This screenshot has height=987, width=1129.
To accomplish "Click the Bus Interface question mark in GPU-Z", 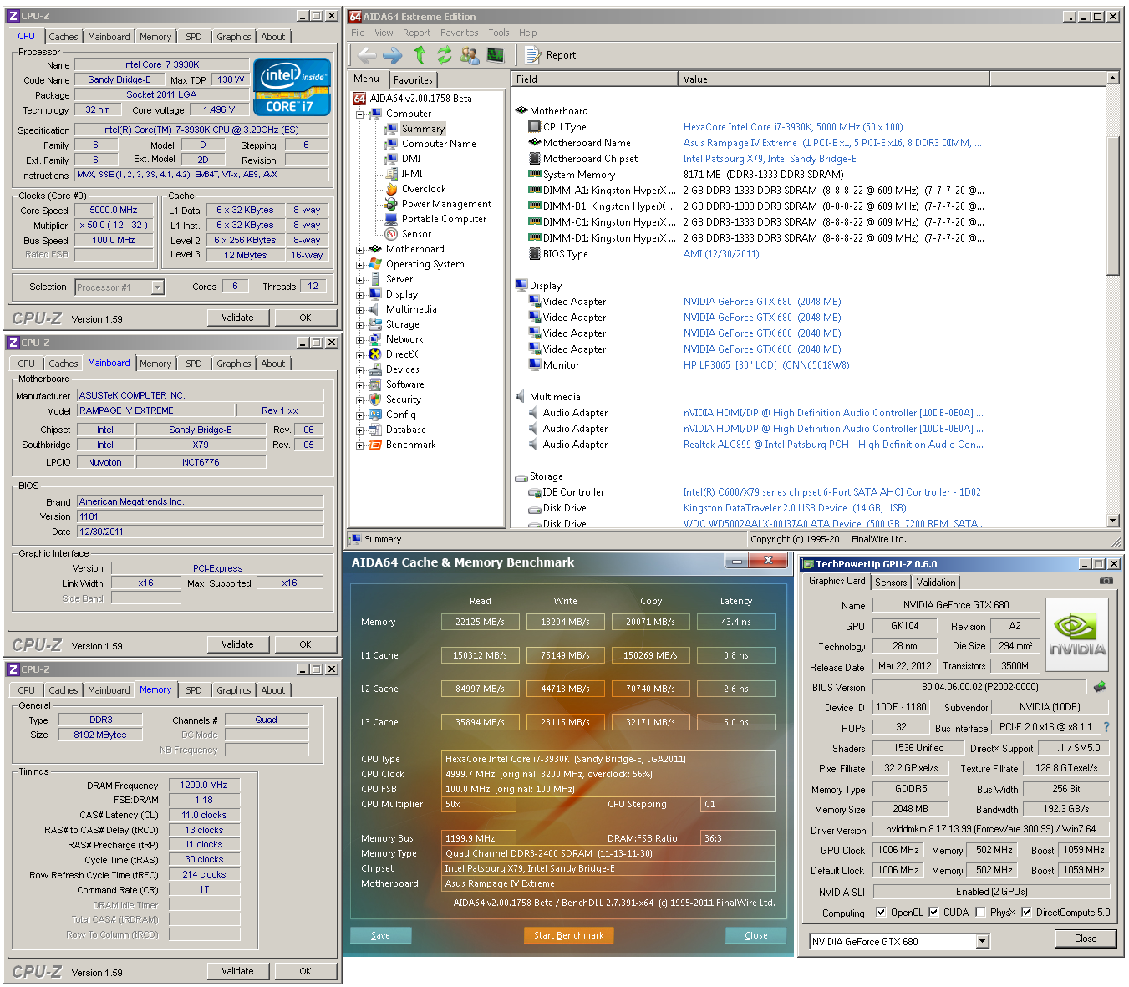I will (x=1106, y=727).
